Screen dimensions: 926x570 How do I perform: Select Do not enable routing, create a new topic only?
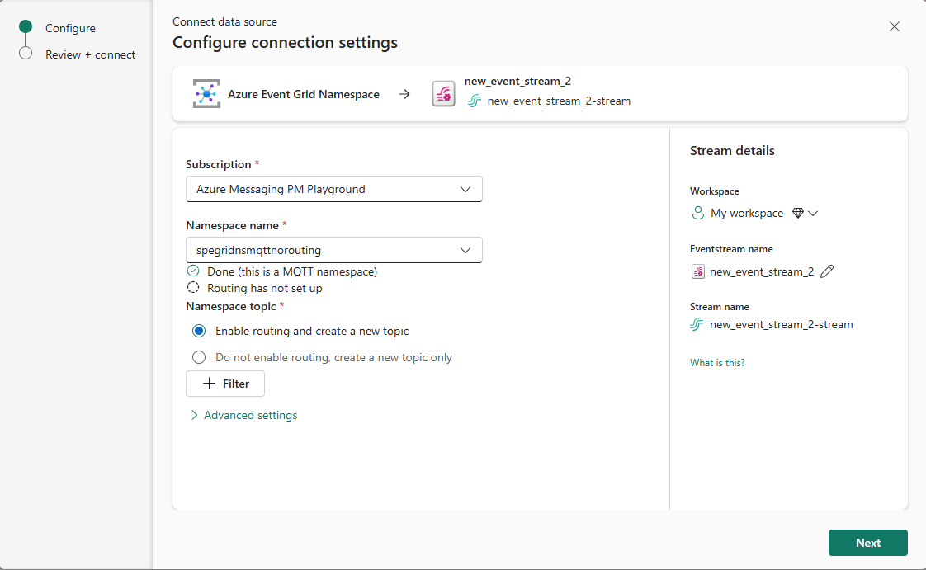click(x=198, y=357)
